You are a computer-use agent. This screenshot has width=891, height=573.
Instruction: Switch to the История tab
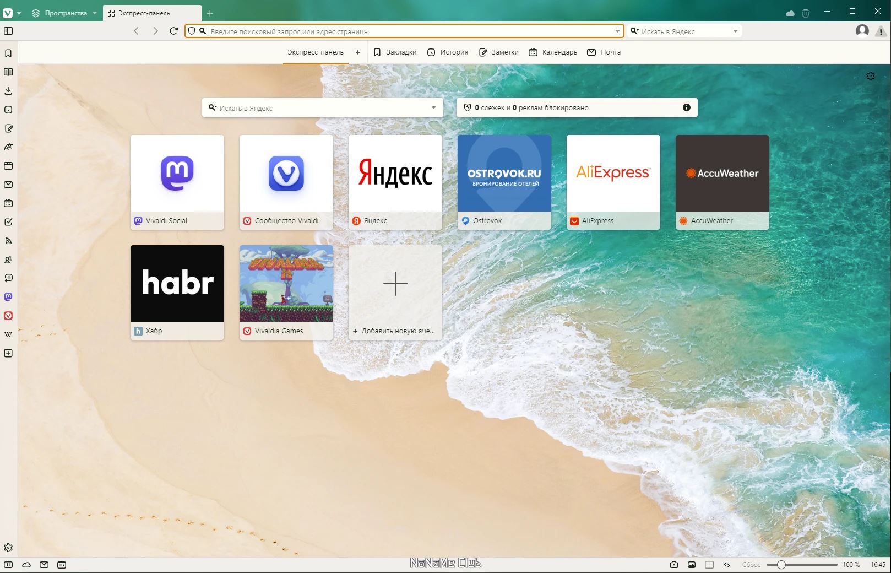[x=448, y=52]
